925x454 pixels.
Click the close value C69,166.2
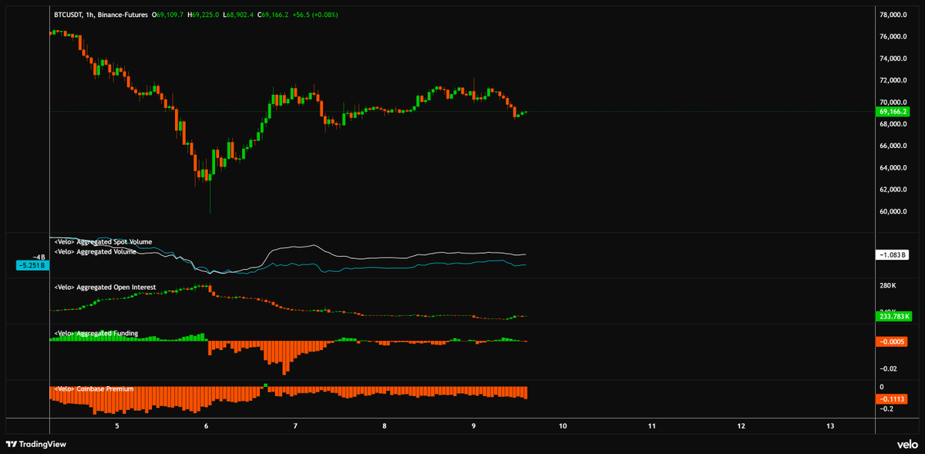tap(273, 15)
